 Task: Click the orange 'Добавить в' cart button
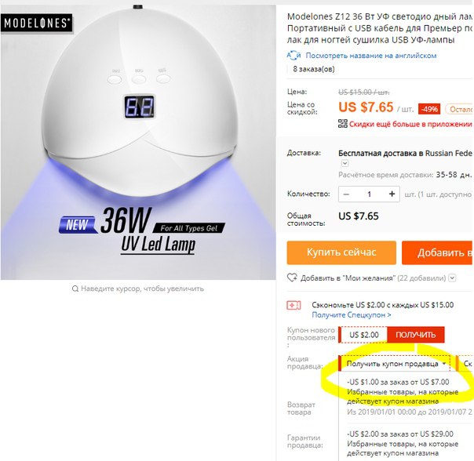(x=437, y=252)
